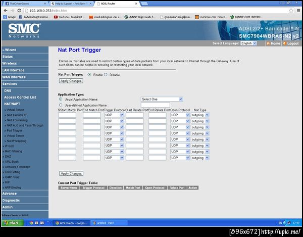Select the Disable Nat Port Trigger radio
The image size is (303, 237).
106,75
